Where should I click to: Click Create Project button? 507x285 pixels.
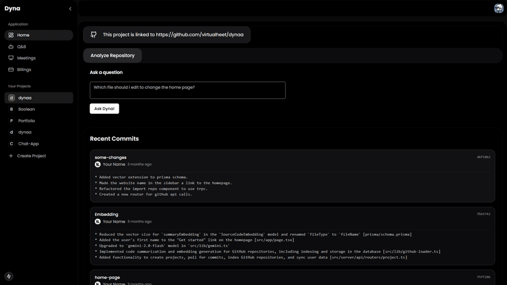pyautogui.click(x=39, y=156)
